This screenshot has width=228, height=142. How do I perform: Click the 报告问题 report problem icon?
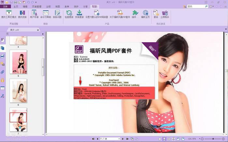point(57,13)
